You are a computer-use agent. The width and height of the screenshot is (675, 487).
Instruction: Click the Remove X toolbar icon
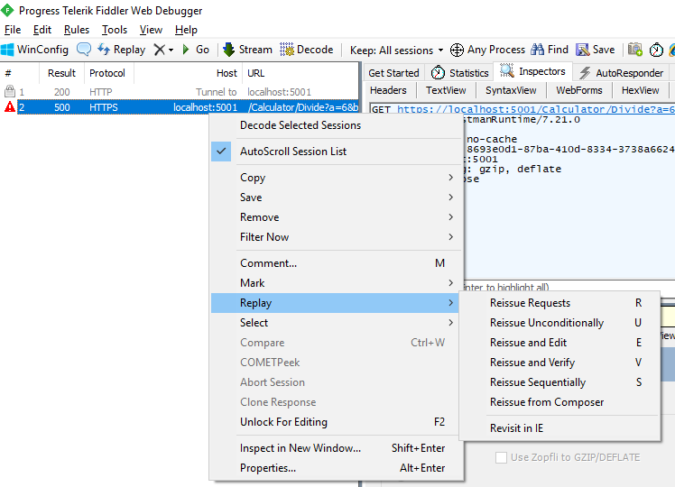(x=160, y=50)
